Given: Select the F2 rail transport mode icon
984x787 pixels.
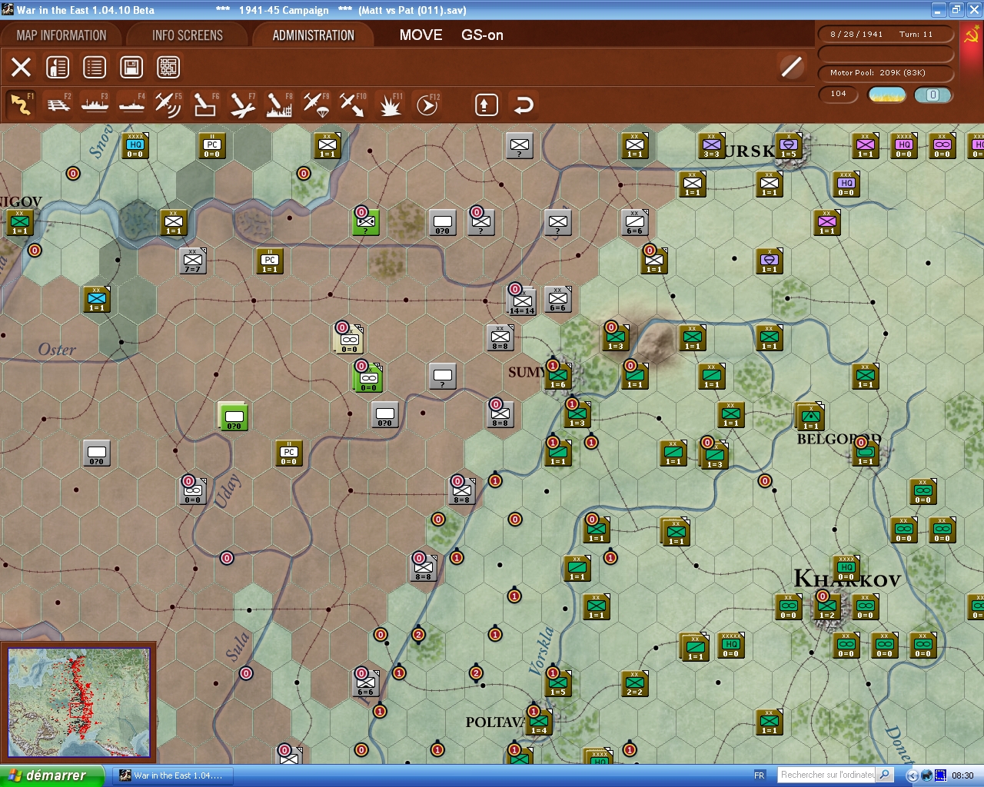Looking at the screenshot, I should tap(58, 105).
